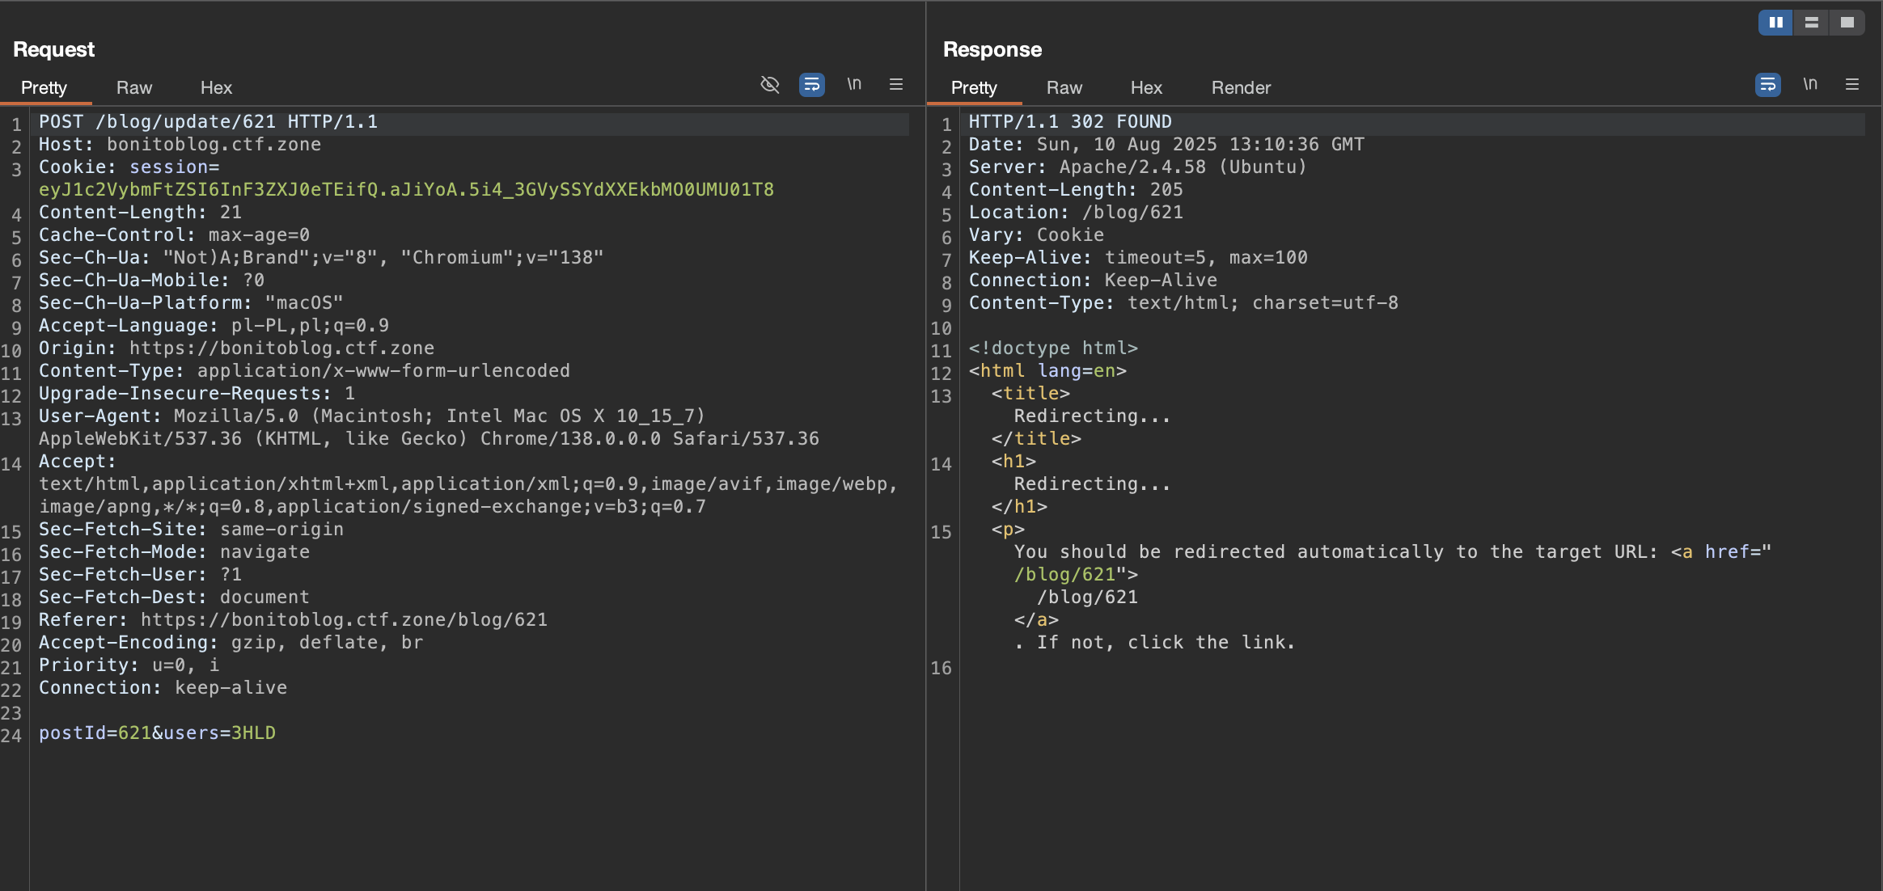The width and height of the screenshot is (1883, 891).
Task: Toggle line wrap icon in Request panel
Action: [x=811, y=84]
